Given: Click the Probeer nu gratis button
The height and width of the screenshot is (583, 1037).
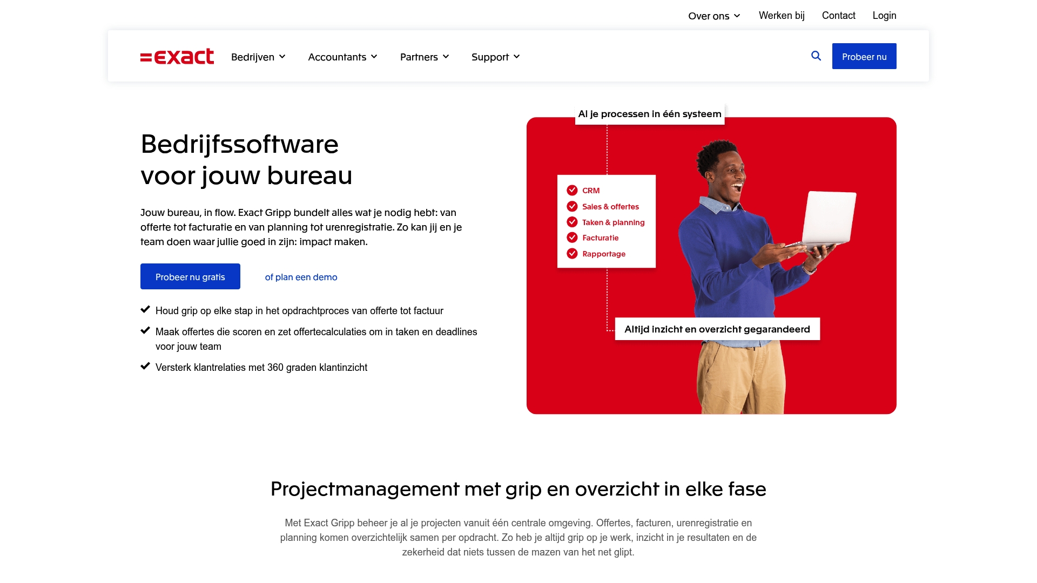Looking at the screenshot, I should [x=190, y=276].
